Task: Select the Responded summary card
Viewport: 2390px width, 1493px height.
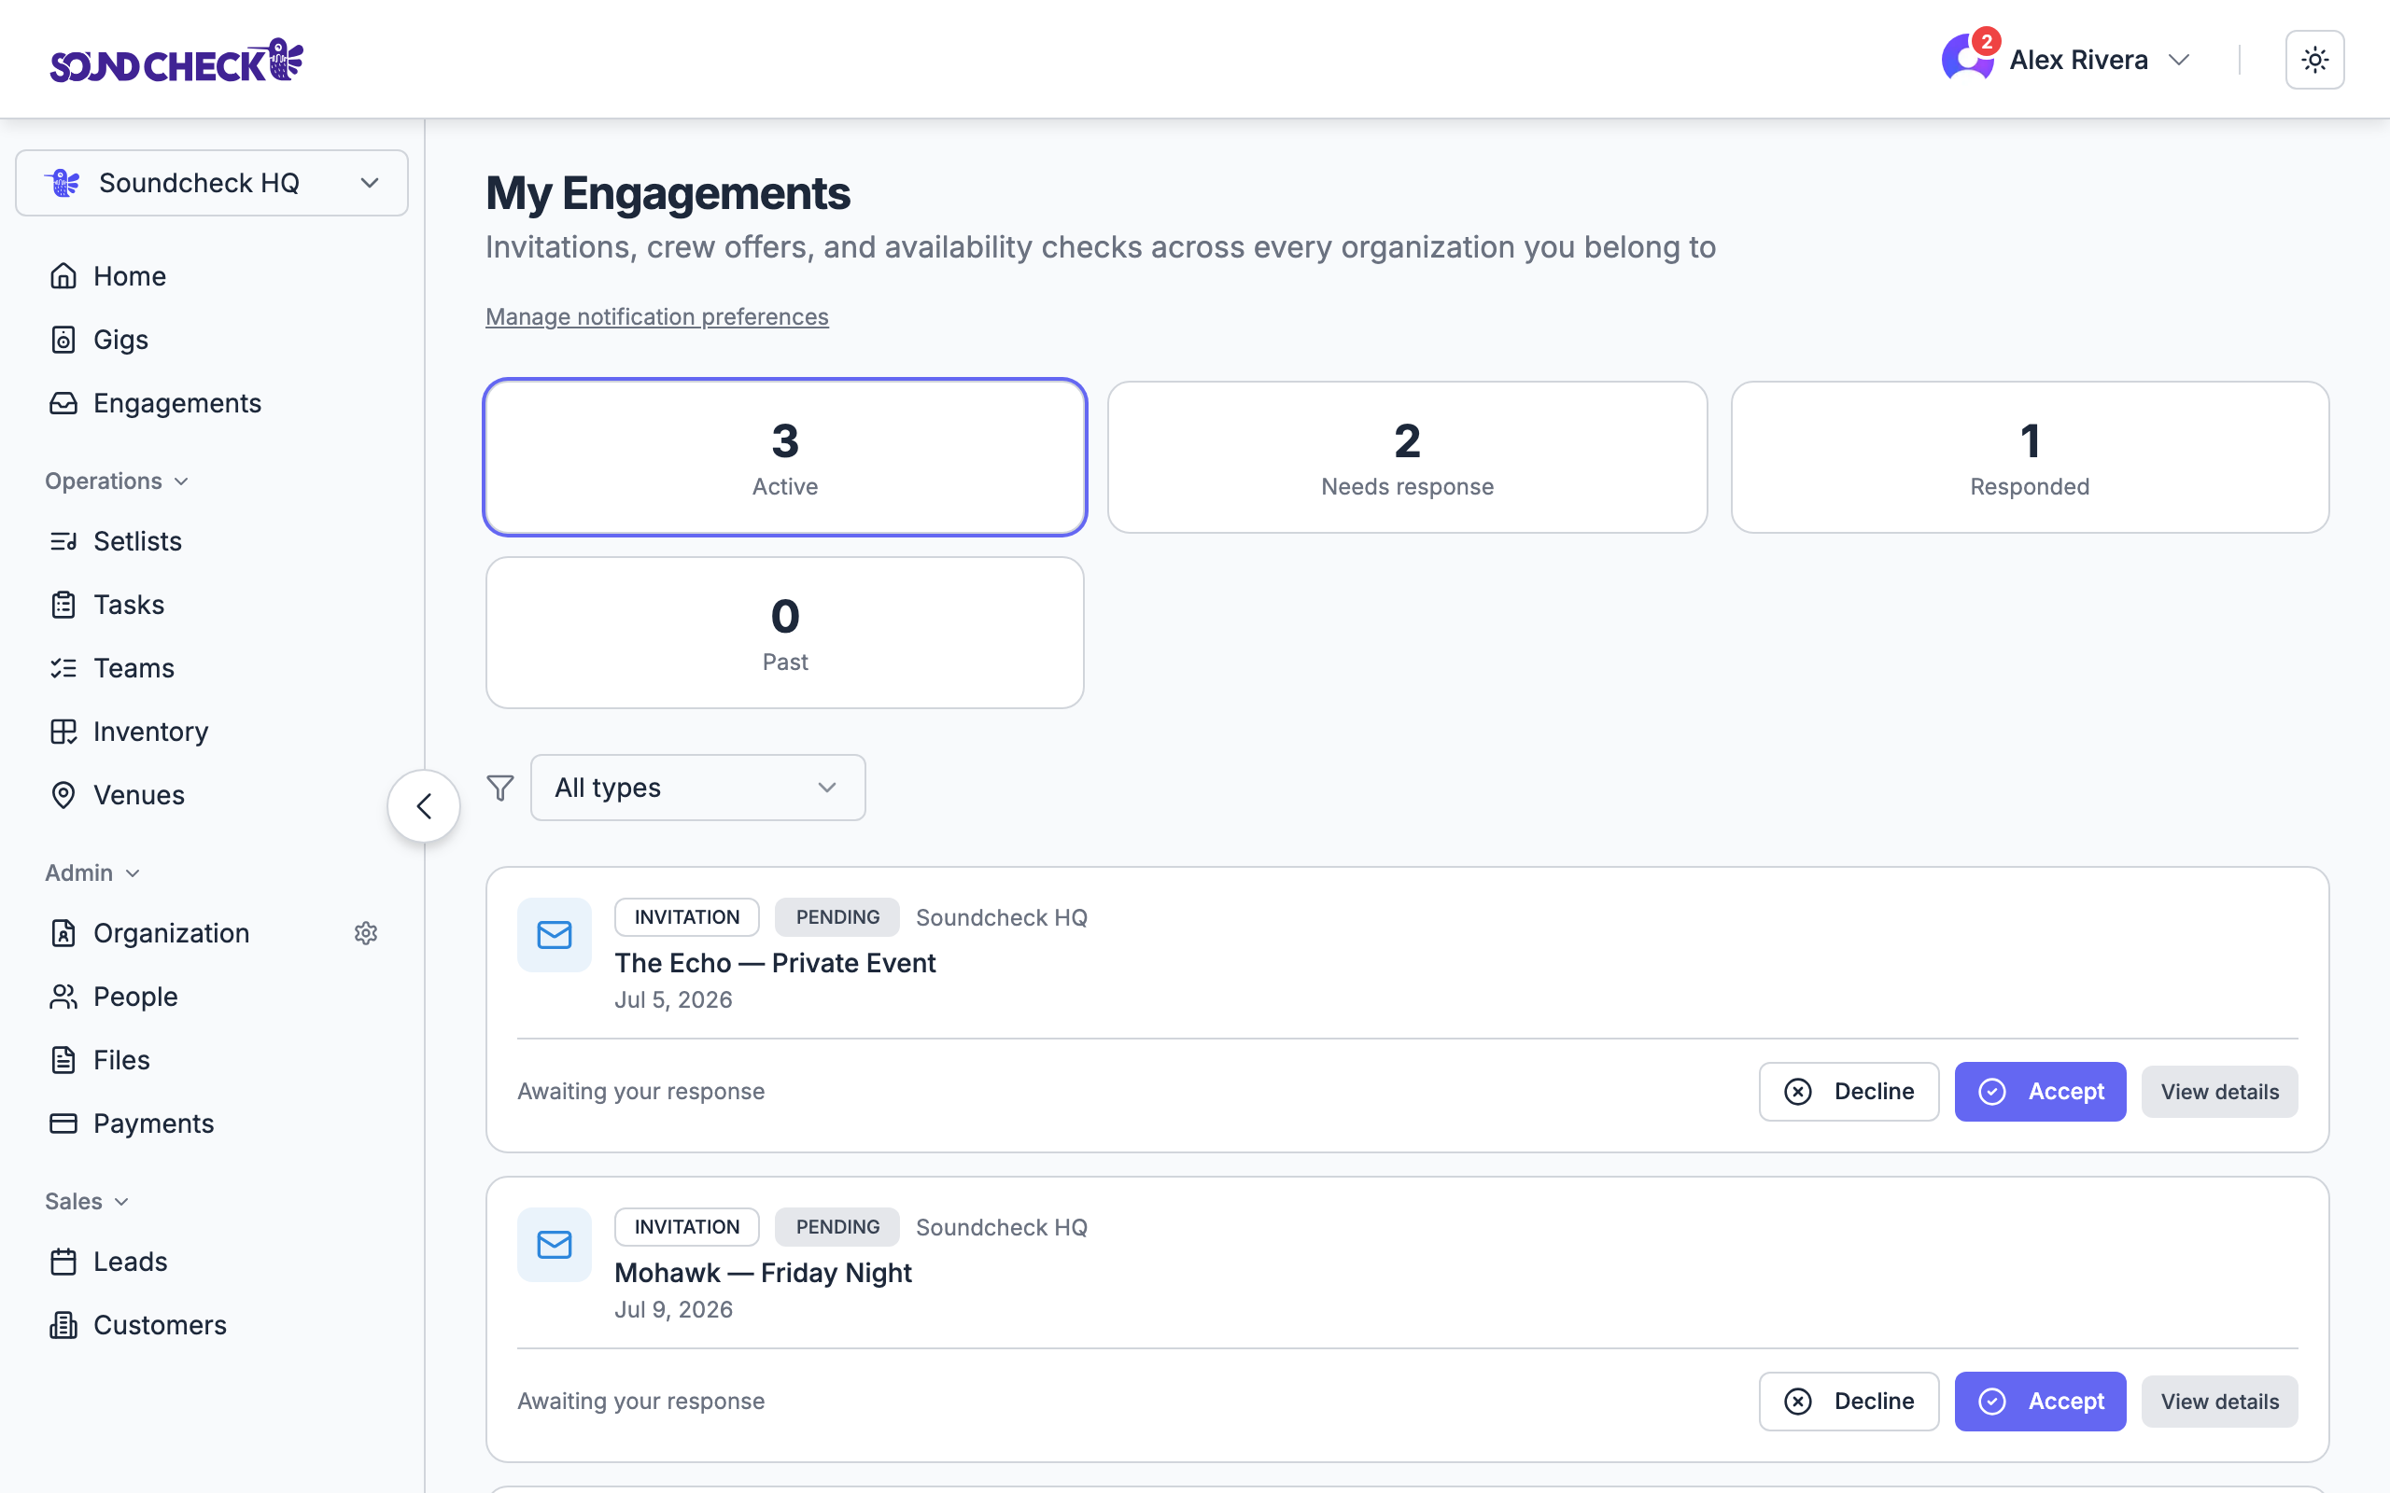Action: [2030, 457]
